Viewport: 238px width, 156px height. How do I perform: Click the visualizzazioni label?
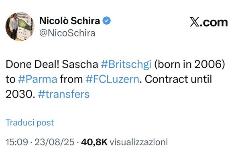coord(139,142)
